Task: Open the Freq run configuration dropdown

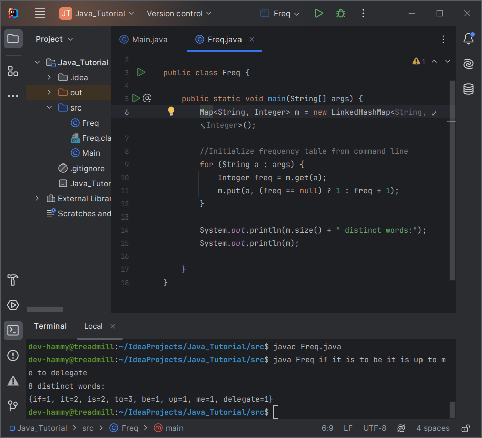Action: coord(280,14)
